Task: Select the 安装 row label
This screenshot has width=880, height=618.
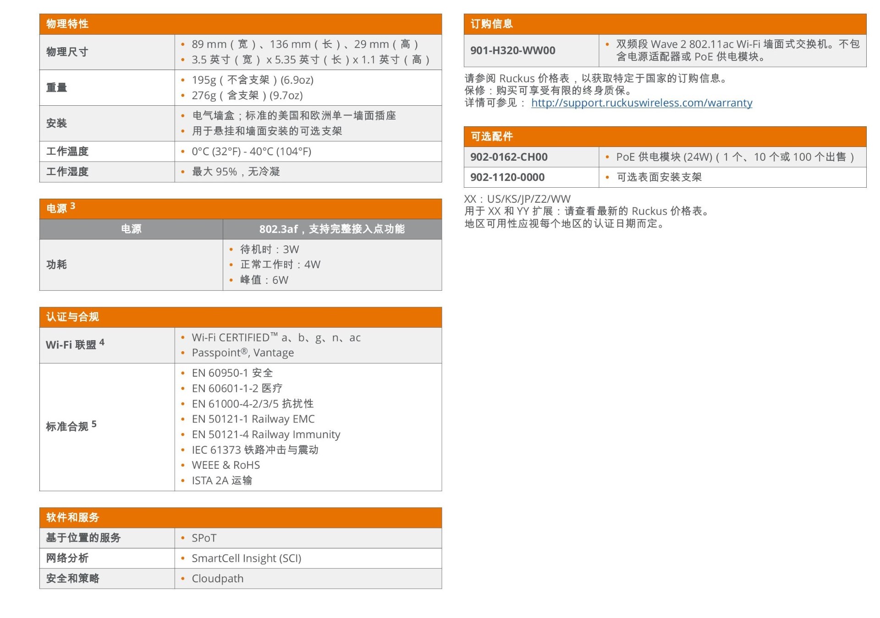Action: point(57,123)
